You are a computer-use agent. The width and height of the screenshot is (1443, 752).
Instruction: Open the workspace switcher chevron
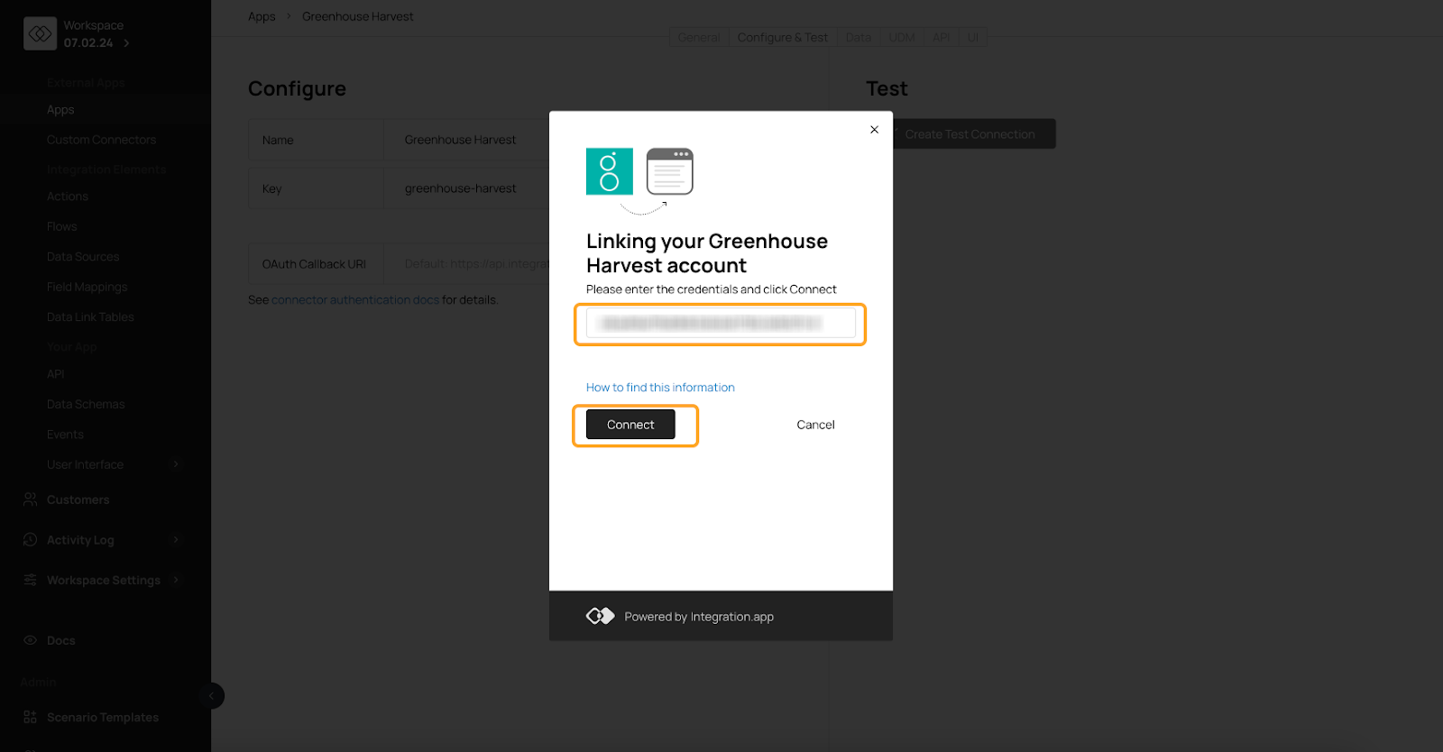(126, 43)
